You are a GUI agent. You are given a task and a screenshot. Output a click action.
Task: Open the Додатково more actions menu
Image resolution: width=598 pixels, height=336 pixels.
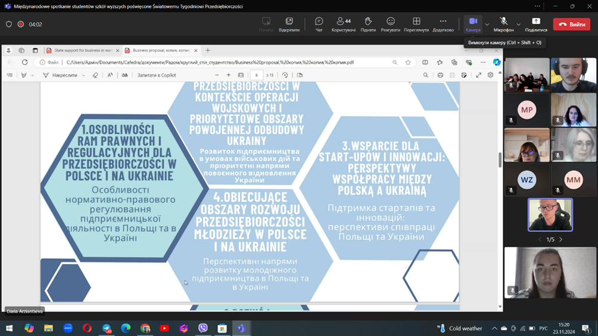point(443,24)
